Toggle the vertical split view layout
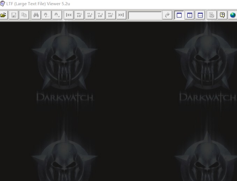Image resolution: width=237 pixels, height=181 pixels. (x=190, y=15)
